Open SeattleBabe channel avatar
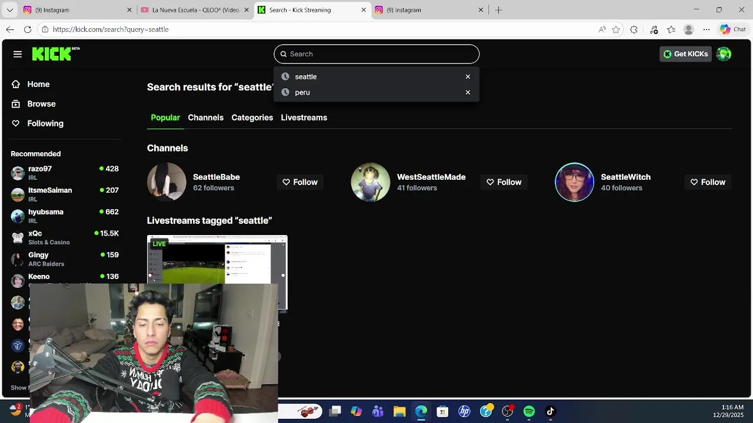Viewport: 753px width, 423px height. 166,182
